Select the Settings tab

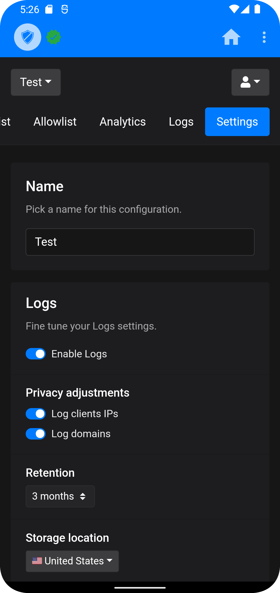click(x=237, y=122)
